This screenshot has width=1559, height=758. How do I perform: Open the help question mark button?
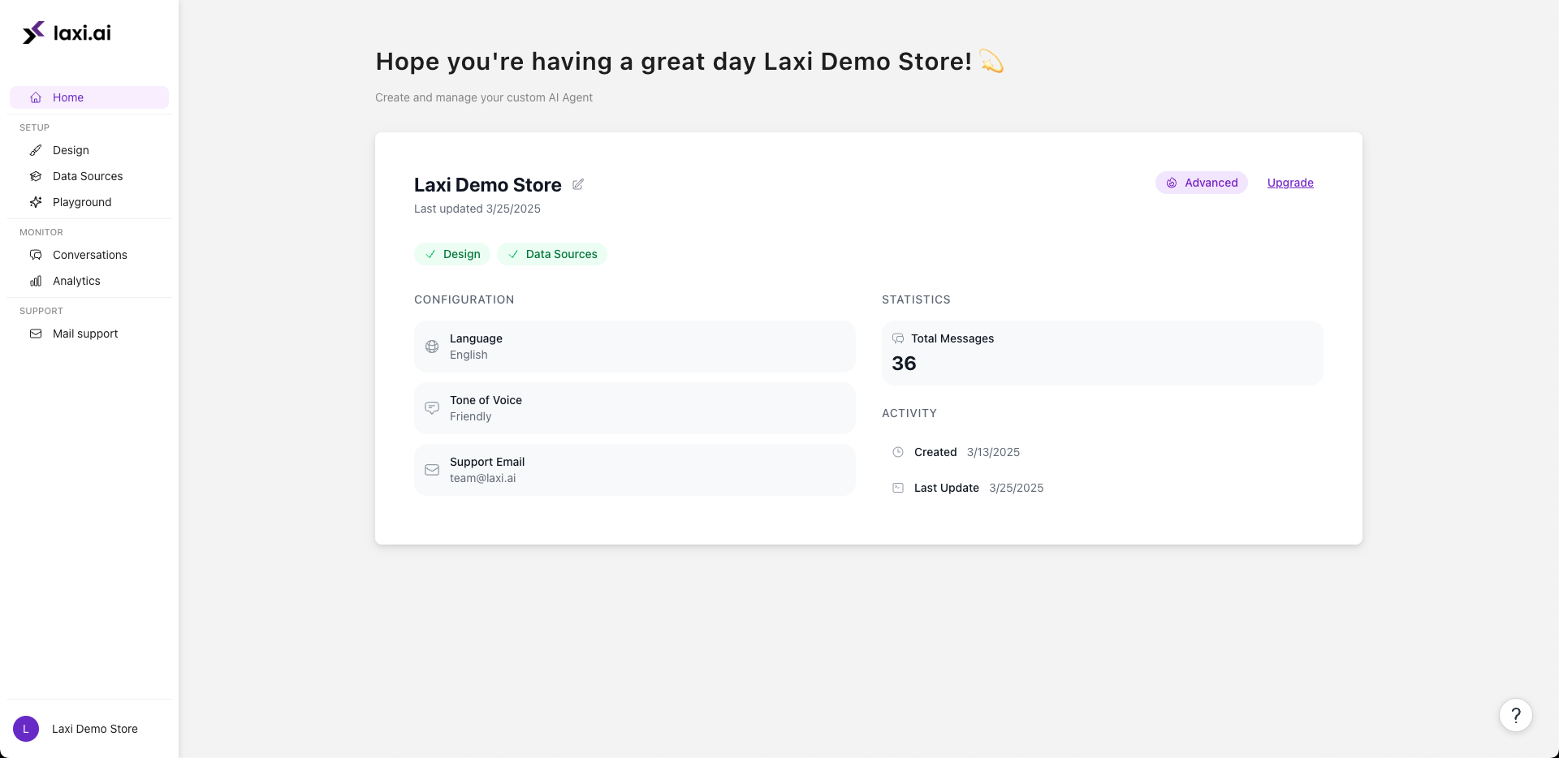click(x=1515, y=715)
